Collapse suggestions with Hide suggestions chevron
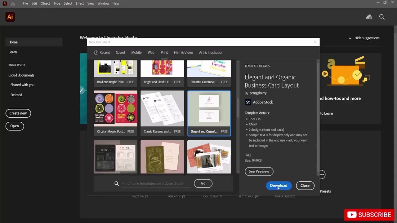Image resolution: width=397 pixels, height=223 pixels. click(x=350, y=38)
